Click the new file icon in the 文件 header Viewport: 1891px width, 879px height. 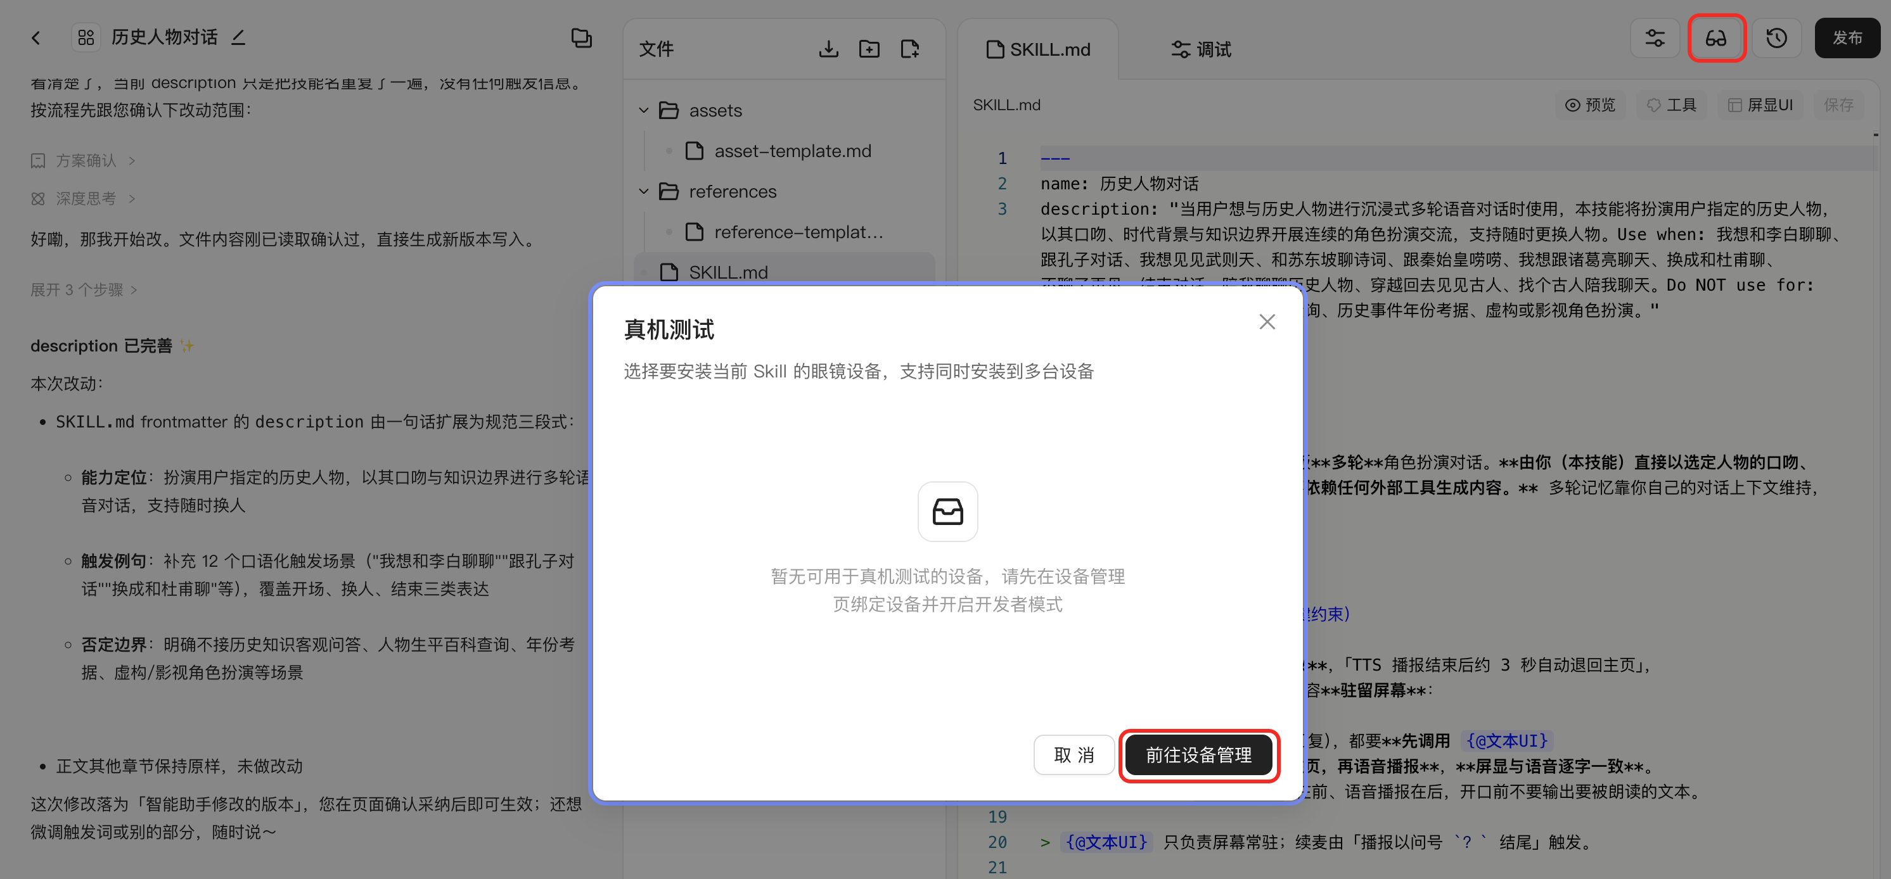pos(909,49)
